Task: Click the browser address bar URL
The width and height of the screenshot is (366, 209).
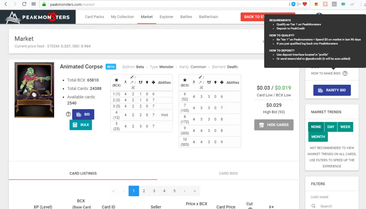Action: tap(72, 4)
